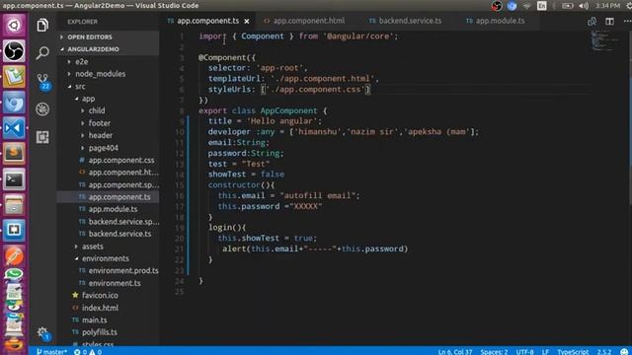
Task: Click open changes icon in editor toolbar
Action: click(592, 21)
